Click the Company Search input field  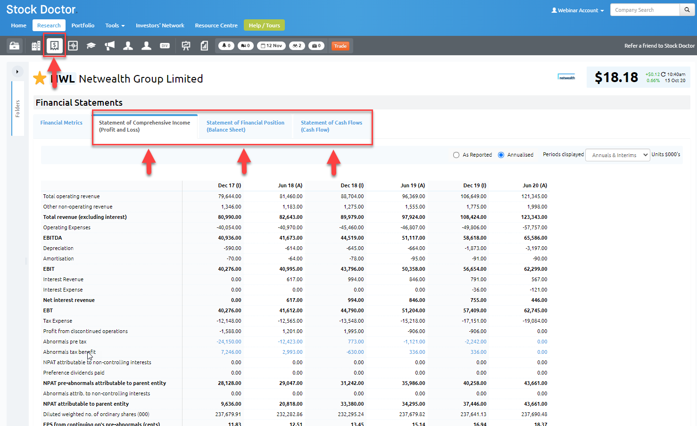point(645,10)
